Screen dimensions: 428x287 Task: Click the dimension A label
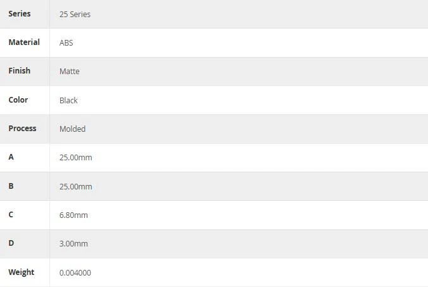coord(11,157)
